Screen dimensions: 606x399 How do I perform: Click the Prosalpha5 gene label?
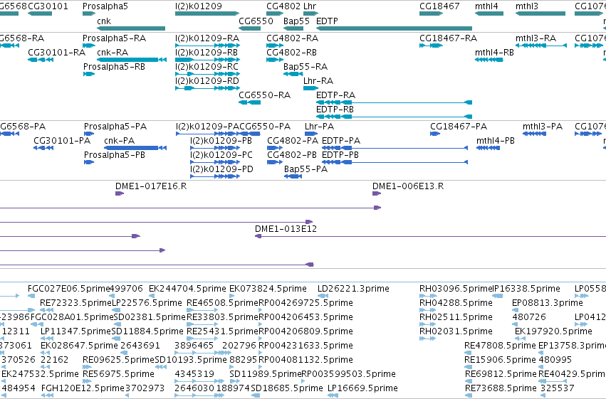105,6
